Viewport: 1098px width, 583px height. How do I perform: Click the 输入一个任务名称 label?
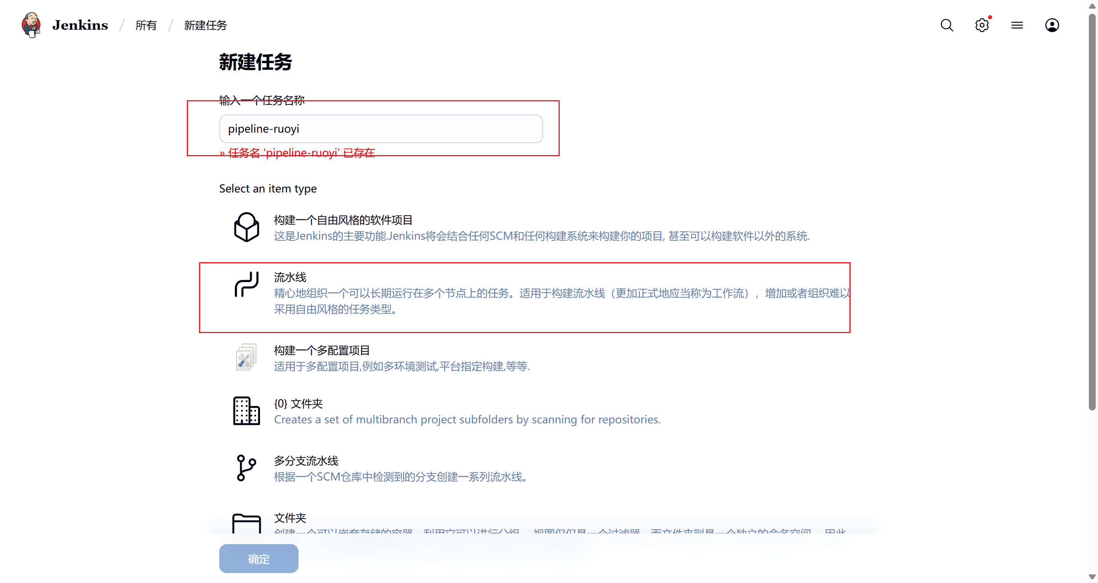click(x=262, y=101)
